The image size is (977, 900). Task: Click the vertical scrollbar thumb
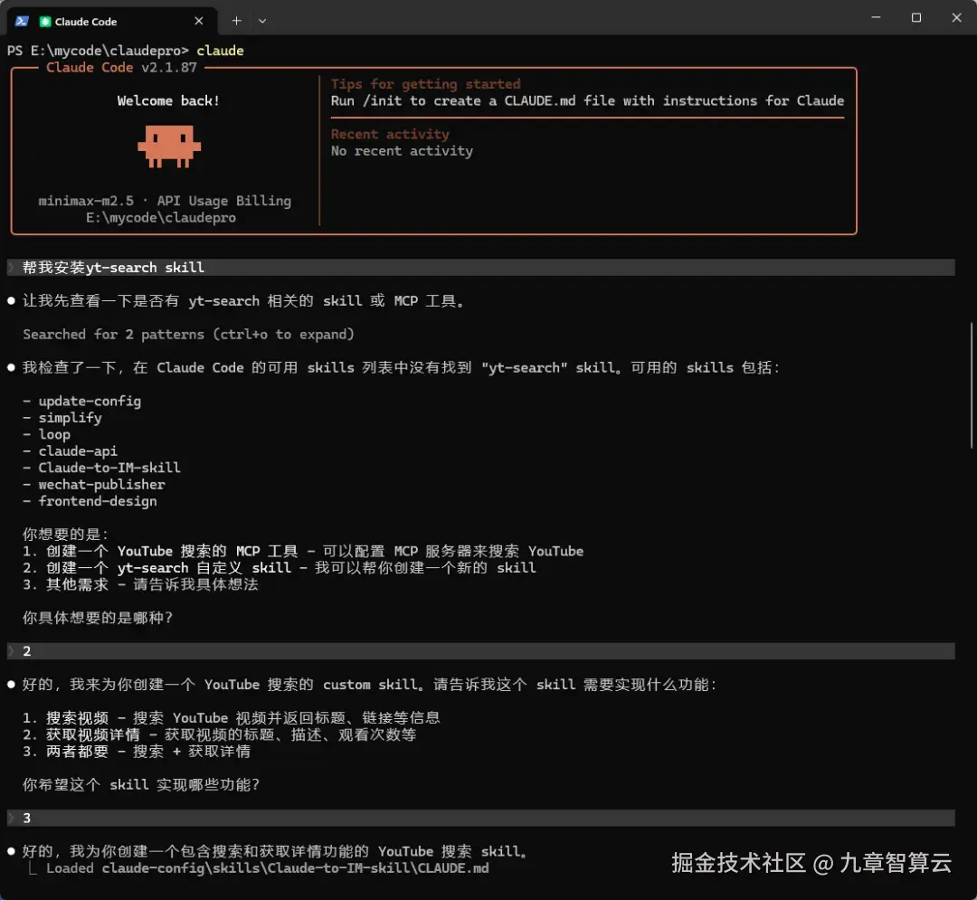pos(971,385)
